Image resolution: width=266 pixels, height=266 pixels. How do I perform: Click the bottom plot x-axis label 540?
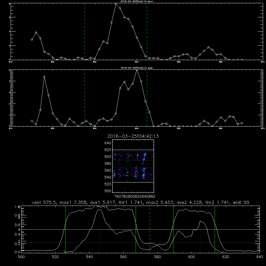89,257
